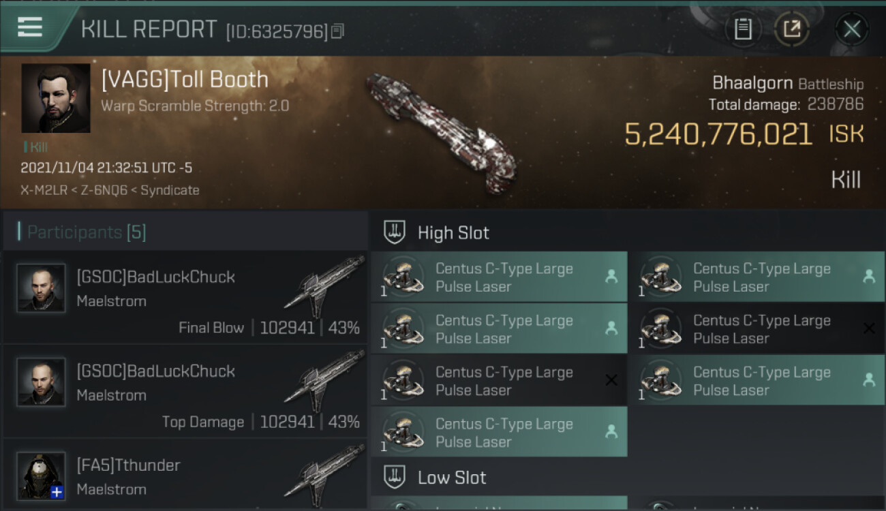Click the Low Slot section header

(452, 478)
